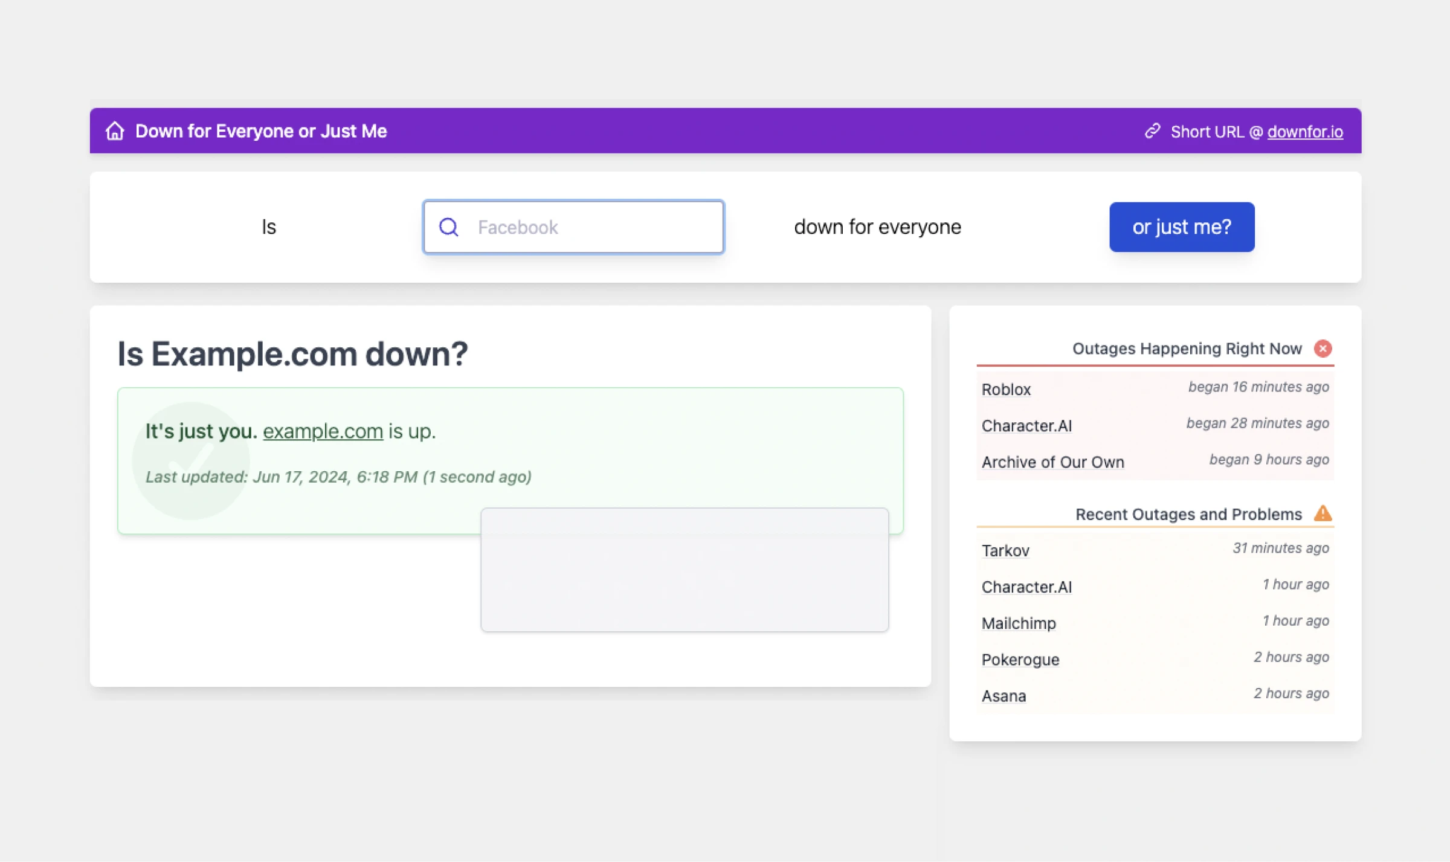1450x862 pixels.
Task: Open the Asana recent outage entry
Action: (x=1004, y=696)
